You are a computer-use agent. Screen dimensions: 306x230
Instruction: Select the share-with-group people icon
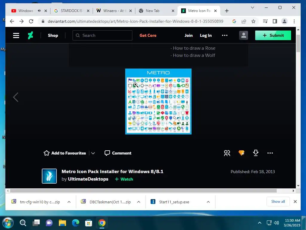click(227, 153)
